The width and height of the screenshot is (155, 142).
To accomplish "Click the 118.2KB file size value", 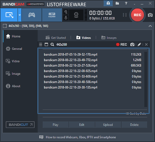I will click(136, 55).
